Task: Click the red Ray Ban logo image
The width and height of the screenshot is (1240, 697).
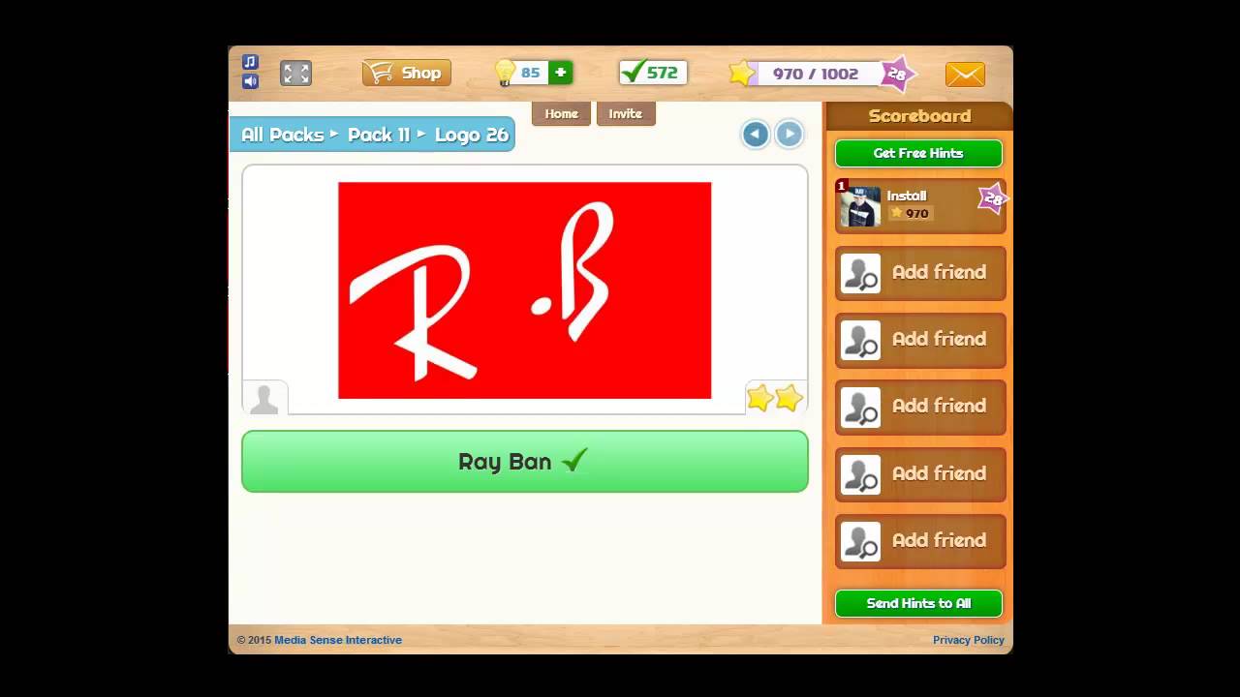Action: coord(524,289)
